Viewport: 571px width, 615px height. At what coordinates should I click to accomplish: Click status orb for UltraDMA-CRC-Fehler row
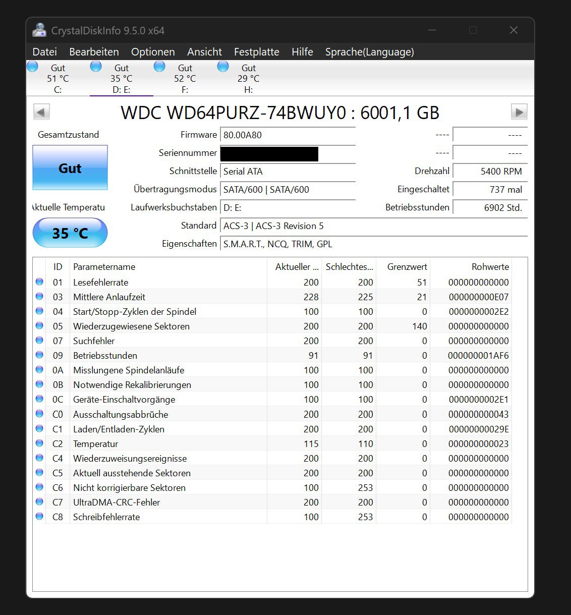pyautogui.click(x=39, y=502)
